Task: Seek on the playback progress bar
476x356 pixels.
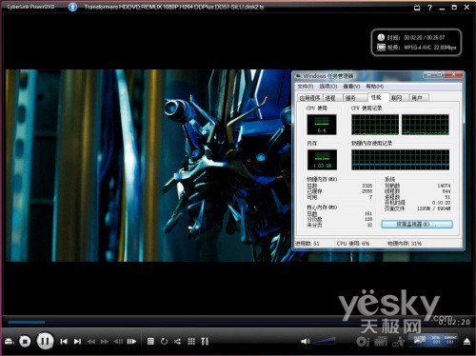Action: coord(222,323)
